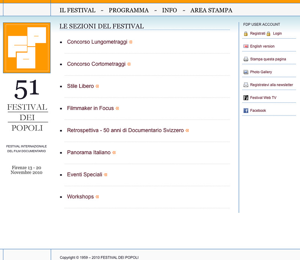The width and height of the screenshot is (300, 260).
Task: Click the Login link
Action: coord(277,33)
